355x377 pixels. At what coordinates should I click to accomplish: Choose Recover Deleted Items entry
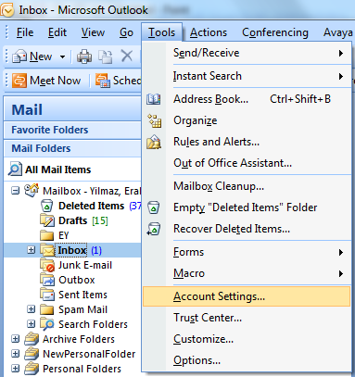click(x=247, y=229)
